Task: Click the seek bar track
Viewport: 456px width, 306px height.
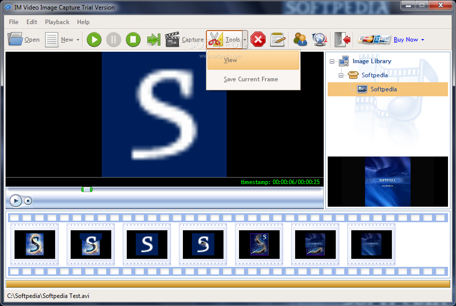Action: (x=164, y=190)
